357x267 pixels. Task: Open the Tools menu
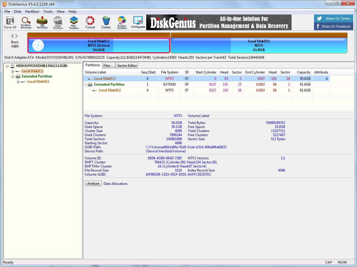coord(48,12)
